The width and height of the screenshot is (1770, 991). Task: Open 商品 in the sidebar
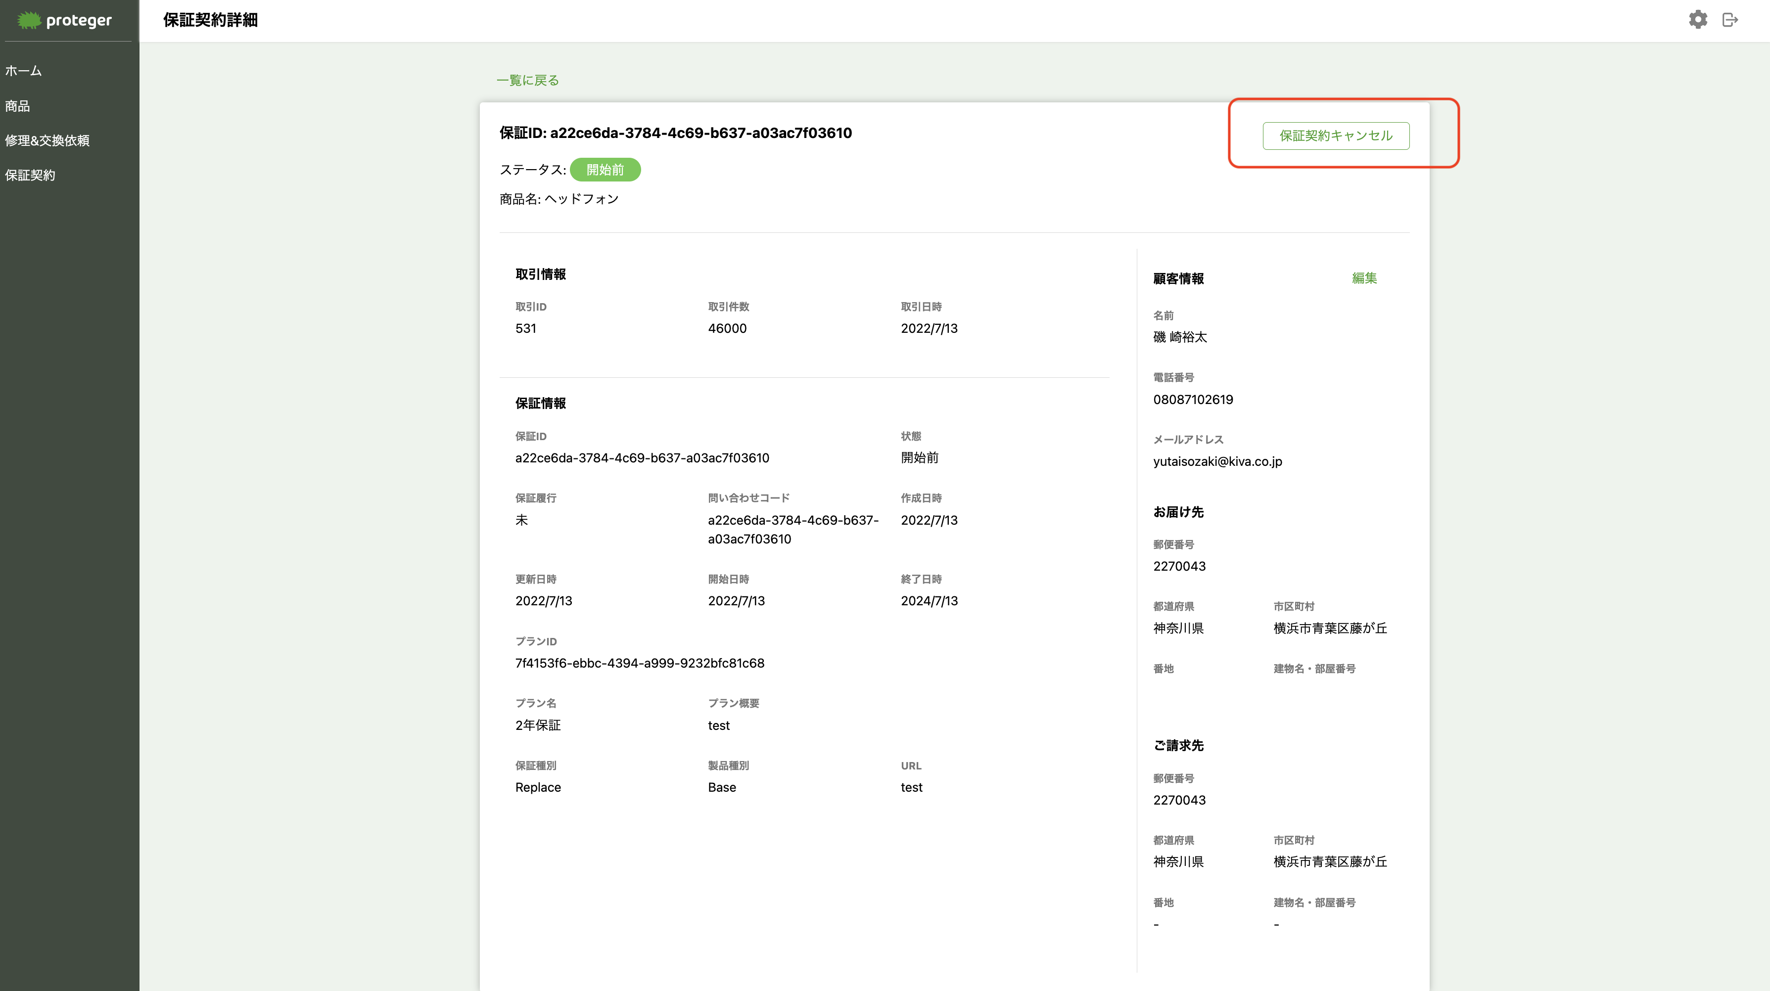coord(17,106)
